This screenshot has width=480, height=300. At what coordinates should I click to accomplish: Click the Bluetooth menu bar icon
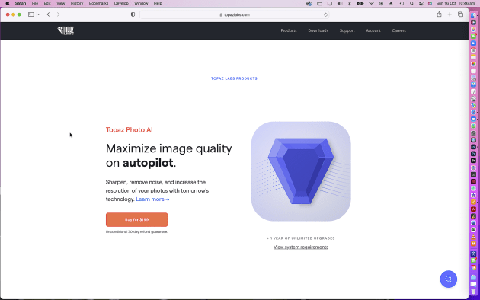tap(350, 3)
